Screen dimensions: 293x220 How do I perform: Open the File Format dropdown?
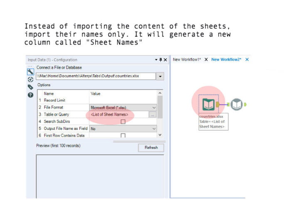click(x=154, y=107)
